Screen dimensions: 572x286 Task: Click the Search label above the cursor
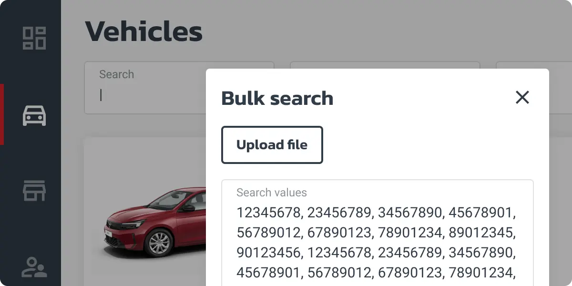(116, 74)
